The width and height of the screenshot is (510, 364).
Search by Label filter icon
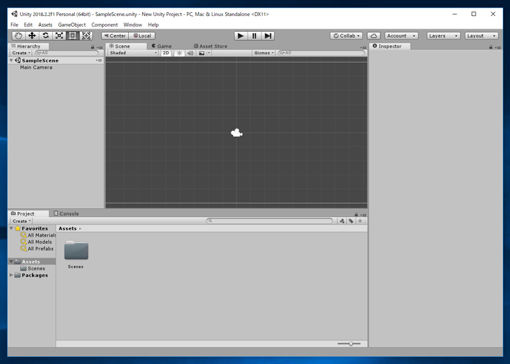[351, 221]
